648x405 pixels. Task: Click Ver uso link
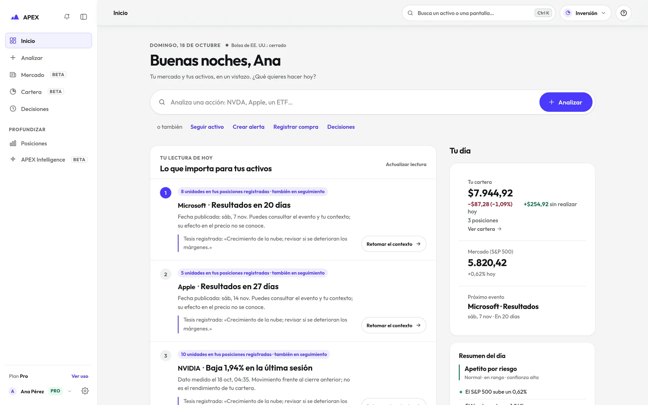(80, 376)
